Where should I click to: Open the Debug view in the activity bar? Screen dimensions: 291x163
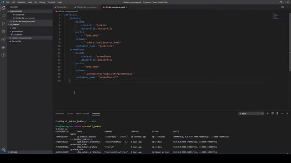(x=3, y=32)
